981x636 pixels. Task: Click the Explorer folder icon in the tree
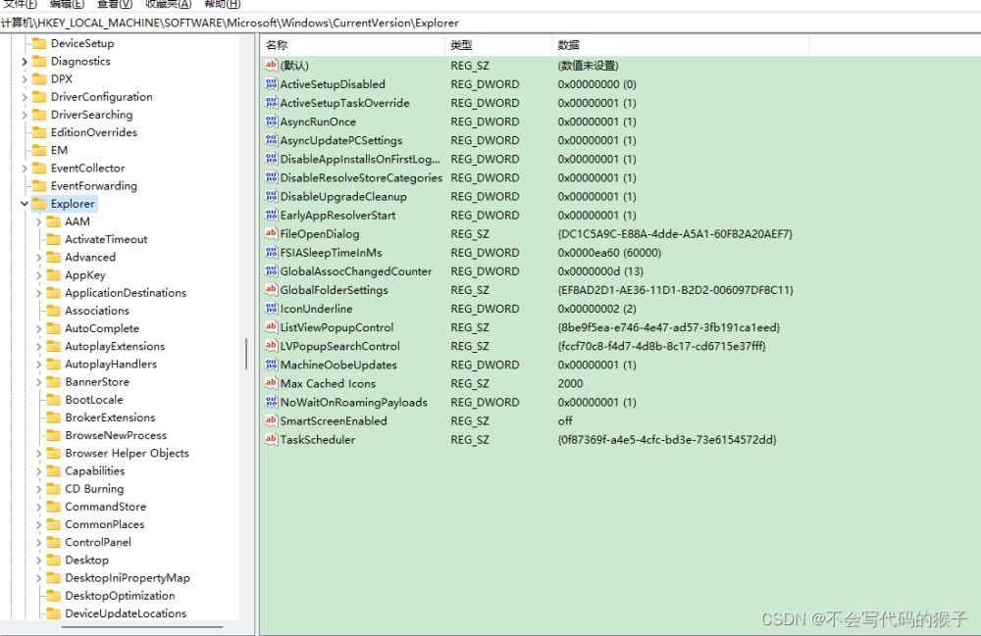pos(36,204)
